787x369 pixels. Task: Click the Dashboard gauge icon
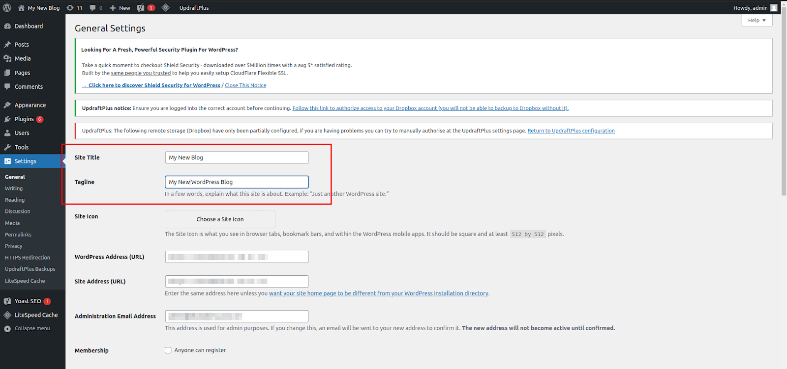pyautogui.click(x=7, y=26)
